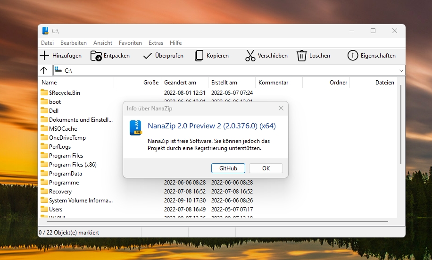Sort by the Name column header

point(76,83)
